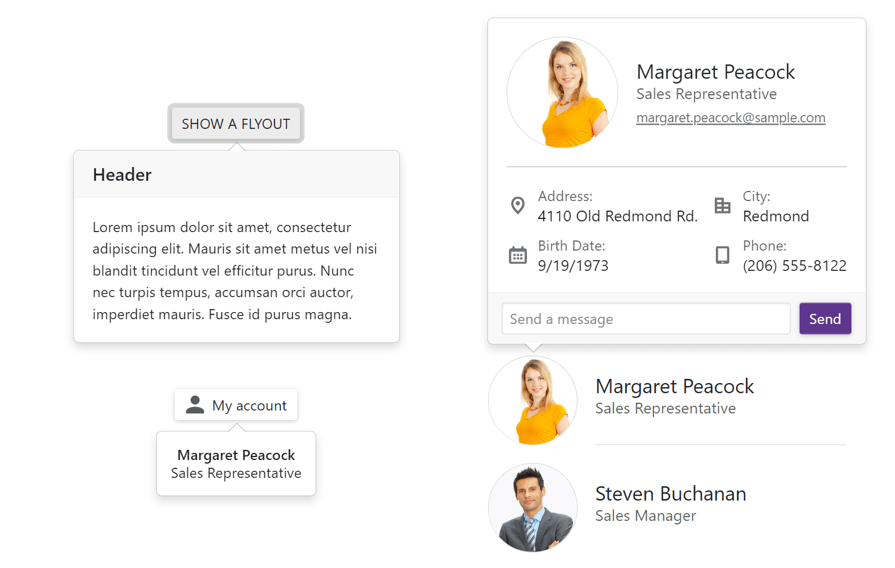Screen dimensions: 895x568
Task: Click the address 4110 Old Redmond Rd.
Action: click(617, 216)
